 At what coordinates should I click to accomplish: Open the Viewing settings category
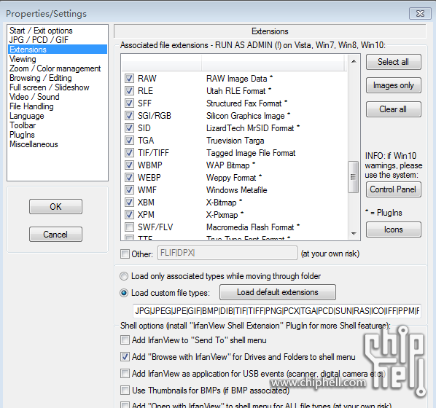click(23, 59)
